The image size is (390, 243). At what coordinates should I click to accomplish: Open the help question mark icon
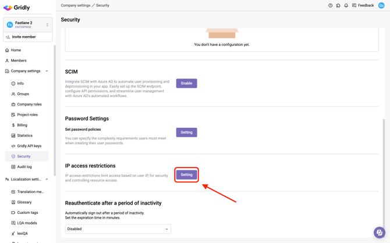pyautogui.click(x=331, y=6)
